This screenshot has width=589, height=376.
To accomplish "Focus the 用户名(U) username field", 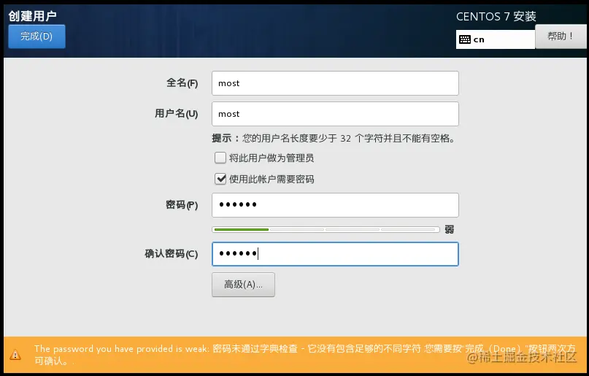I will [x=335, y=114].
